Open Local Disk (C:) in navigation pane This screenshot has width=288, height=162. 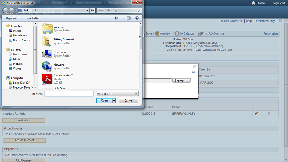point(22,83)
